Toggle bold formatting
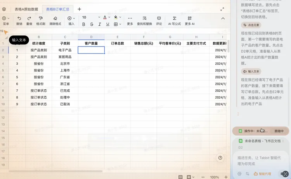Image resolution: width=291 pixels, height=179 pixels. [x=83, y=24]
